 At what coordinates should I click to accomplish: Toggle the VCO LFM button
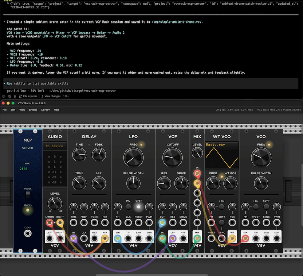pyautogui.click(x=256, y=207)
